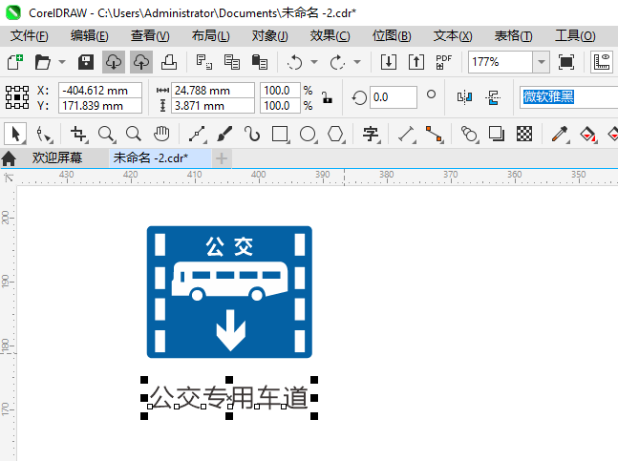The width and height of the screenshot is (618, 461).
Task: Mirror the object vertically
Action: point(493,97)
